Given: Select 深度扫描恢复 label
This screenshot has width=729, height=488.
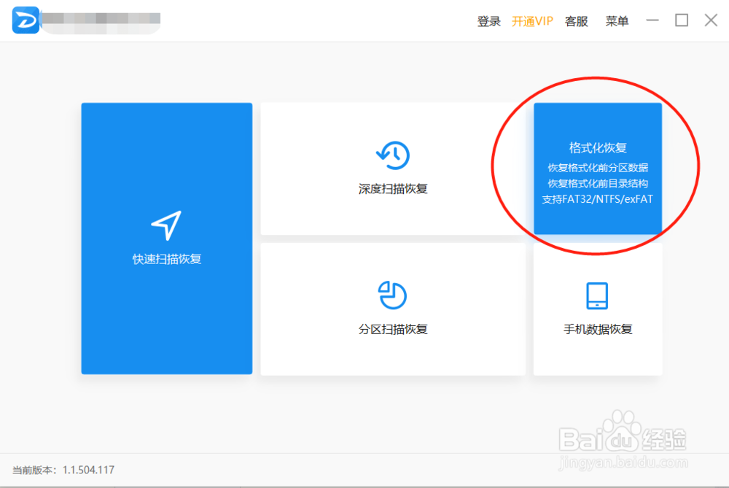Looking at the screenshot, I should [x=393, y=189].
